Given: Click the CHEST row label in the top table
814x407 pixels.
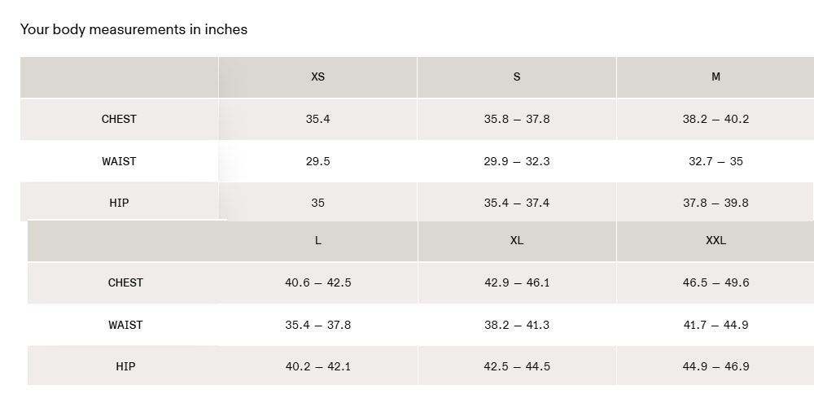Looking at the screenshot, I should click(119, 119).
